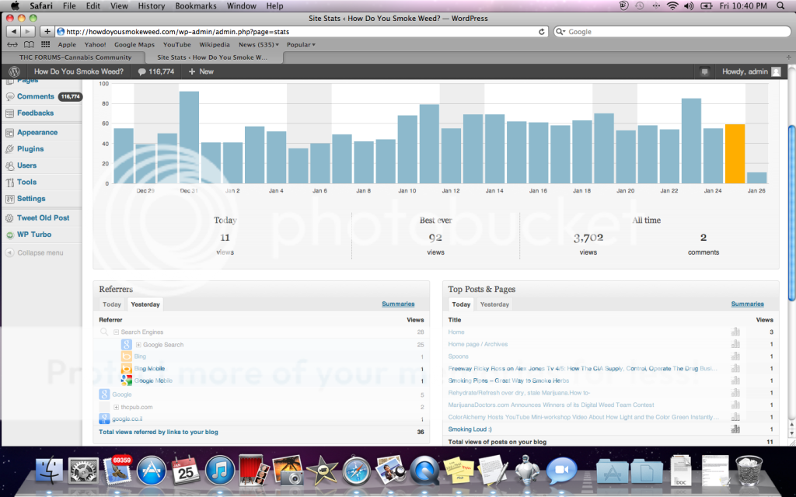The width and height of the screenshot is (796, 497).
Task: Open the News (535) bookmarks dropdown
Action: click(258, 44)
